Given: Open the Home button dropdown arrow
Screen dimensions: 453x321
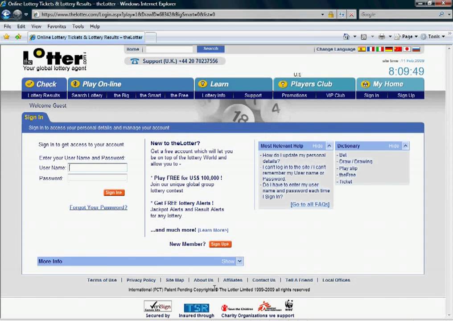Looking at the screenshot, I should click(355, 37).
